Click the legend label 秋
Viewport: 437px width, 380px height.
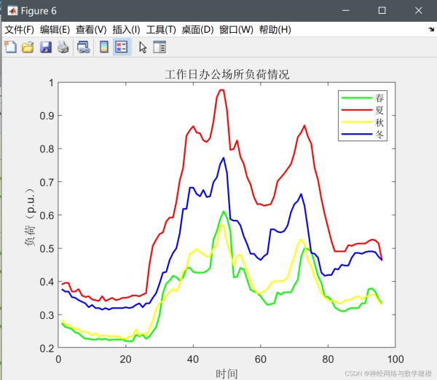(379, 122)
